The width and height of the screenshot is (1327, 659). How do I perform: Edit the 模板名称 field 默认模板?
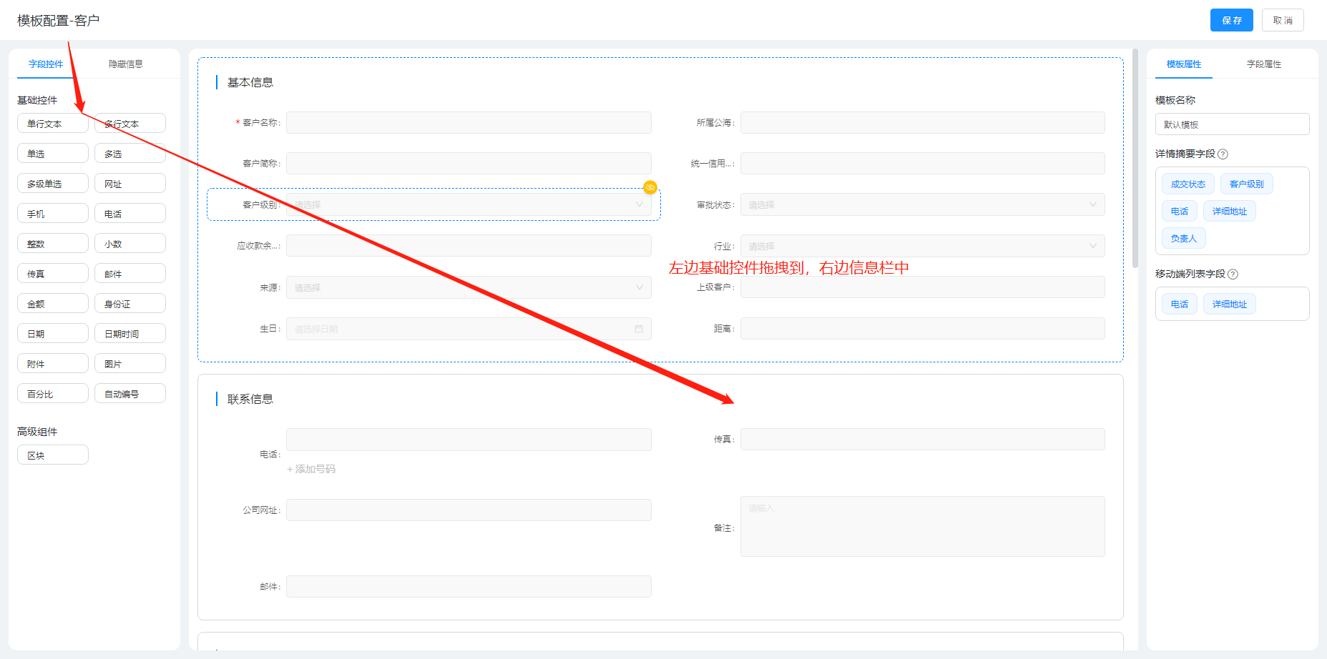pyautogui.click(x=1232, y=124)
